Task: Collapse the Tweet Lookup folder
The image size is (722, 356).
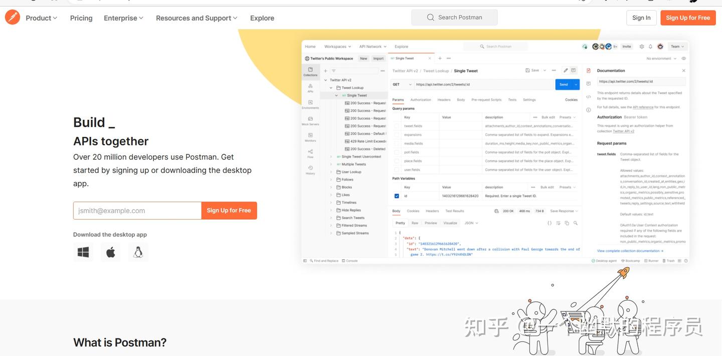Action: (x=330, y=87)
